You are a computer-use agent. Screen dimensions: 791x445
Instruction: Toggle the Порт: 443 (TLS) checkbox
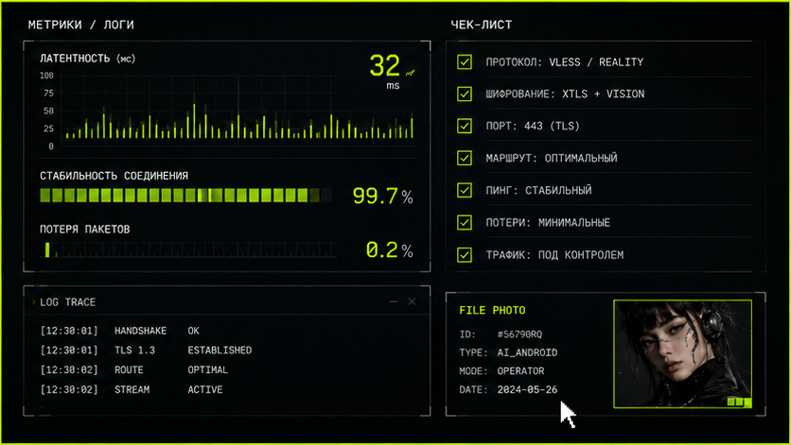pos(465,126)
